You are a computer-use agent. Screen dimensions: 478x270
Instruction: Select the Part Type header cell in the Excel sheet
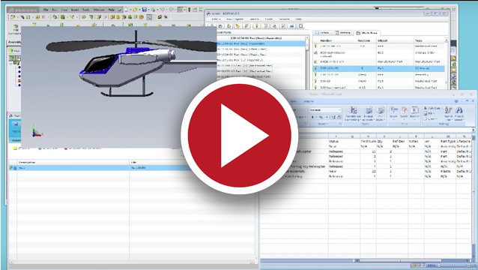pos(448,142)
